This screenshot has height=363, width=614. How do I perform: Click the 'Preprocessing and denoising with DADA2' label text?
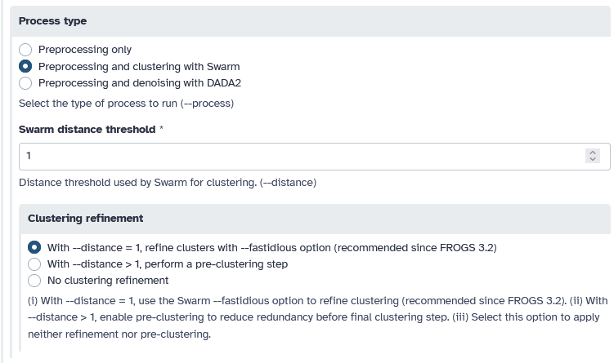140,82
